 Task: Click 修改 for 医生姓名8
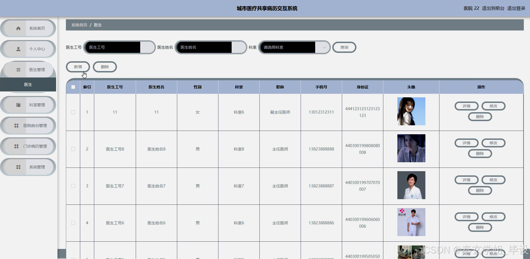point(494,143)
